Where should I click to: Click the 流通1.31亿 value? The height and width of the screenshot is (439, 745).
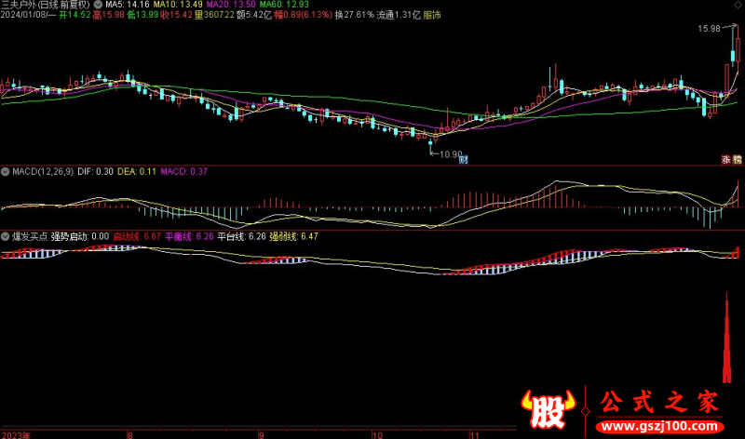click(399, 15)
